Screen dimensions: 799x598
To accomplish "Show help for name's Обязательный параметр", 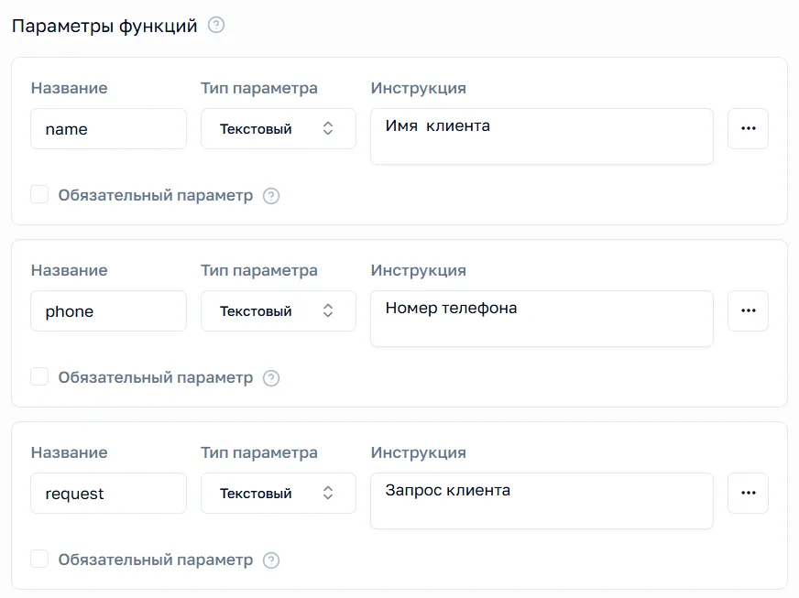I will click(x=271, y=196).
